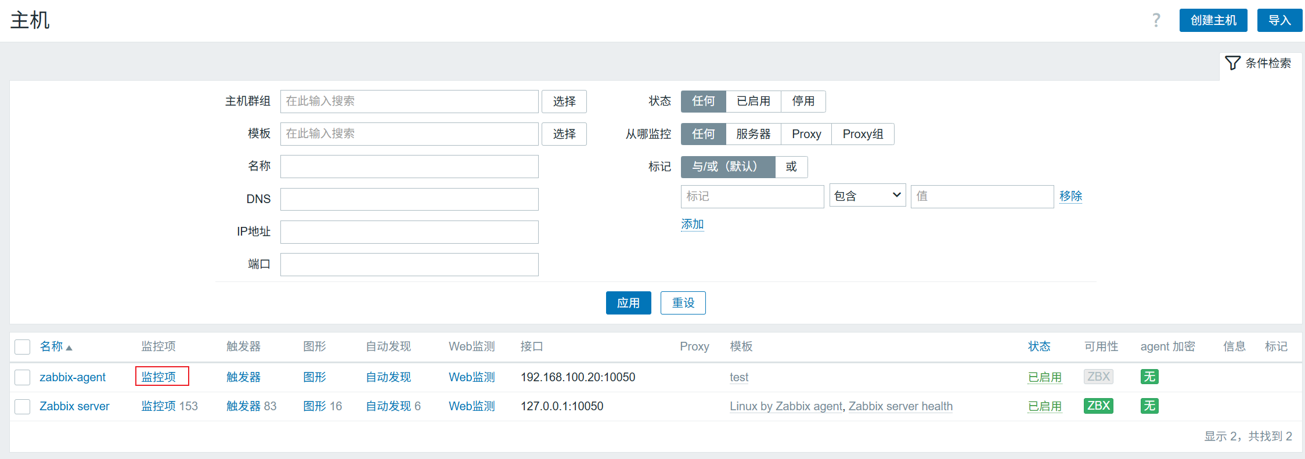Set 从哪监控 to Proxy组
Screen dimensions: 1305x459
pos(863,134)
